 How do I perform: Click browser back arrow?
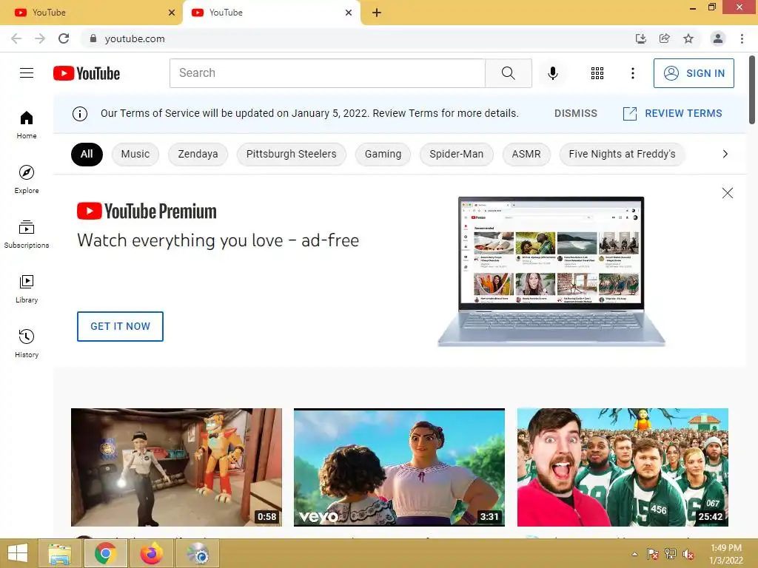tap(16, 38)
